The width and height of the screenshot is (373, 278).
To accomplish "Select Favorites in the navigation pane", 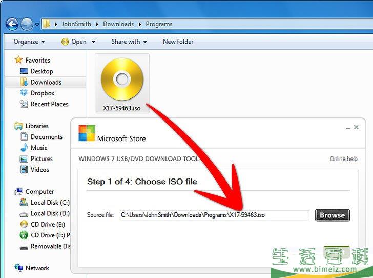I will [37, 61].
